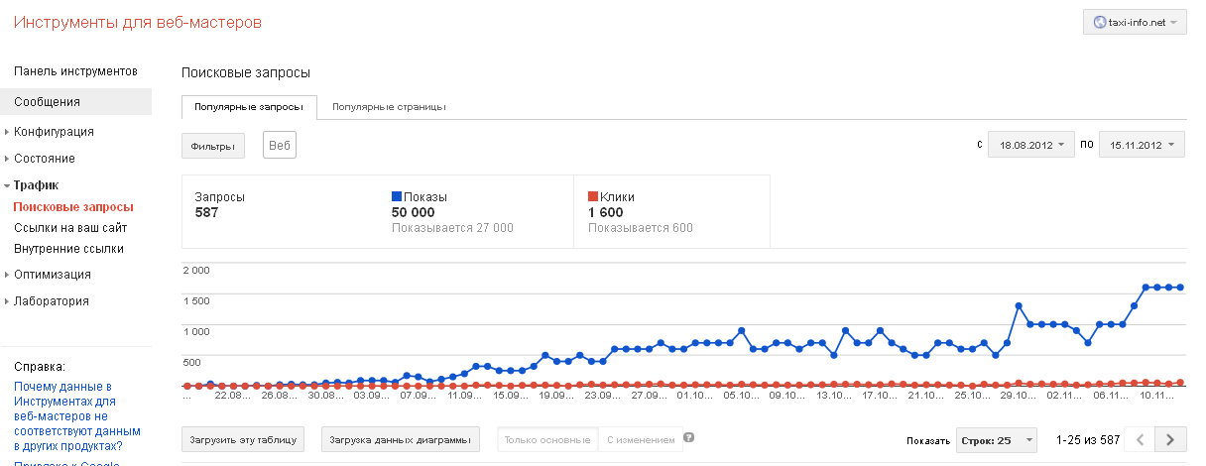Click the Загрузить эту таблицу button
Screen dimensions: 1206x466
243,438
